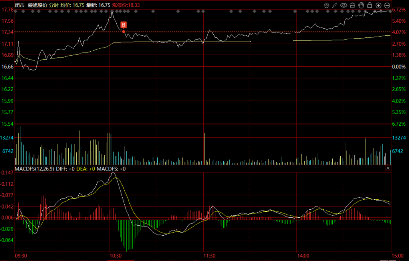This screenshot has height=261, width=409.
Task: Select the 分时 chart mode label
Action: (x=54, y=5)
